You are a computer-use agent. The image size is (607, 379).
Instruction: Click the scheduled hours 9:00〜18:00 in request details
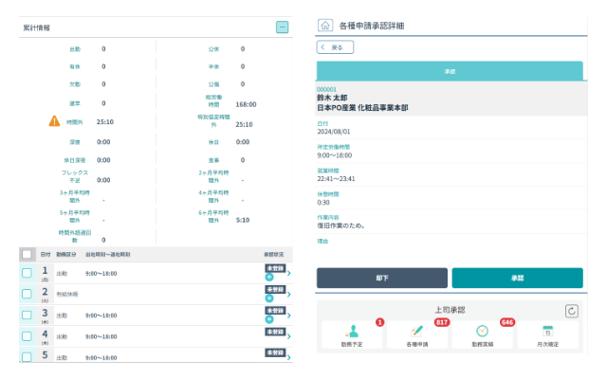pyautogui.click(x=335, y=155)
